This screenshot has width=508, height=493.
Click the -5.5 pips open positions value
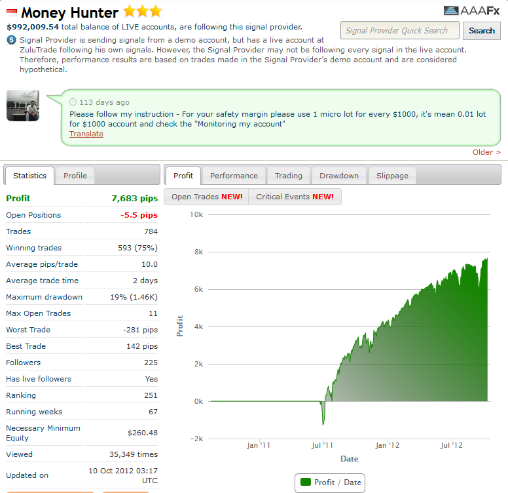click(139, 215)
